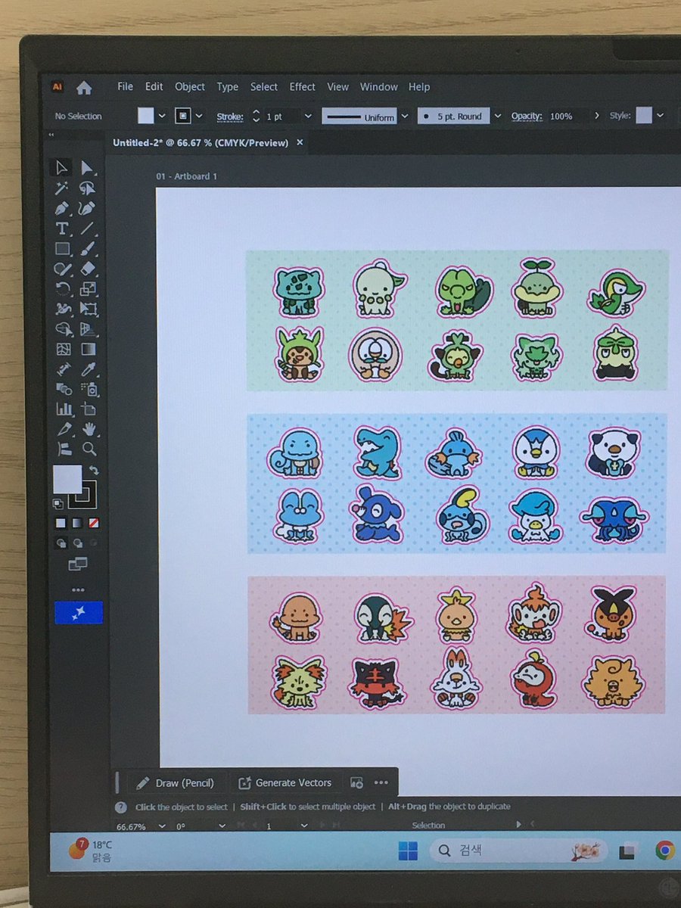
Task: Select the Scale tool
Action: (x=88, y=289)
